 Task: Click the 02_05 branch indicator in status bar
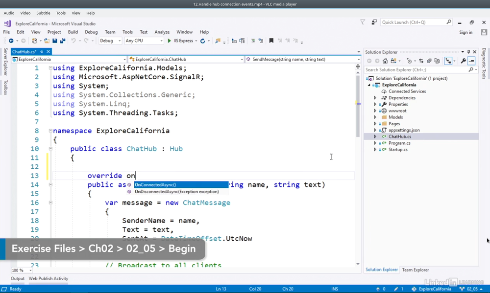point(470,289)
